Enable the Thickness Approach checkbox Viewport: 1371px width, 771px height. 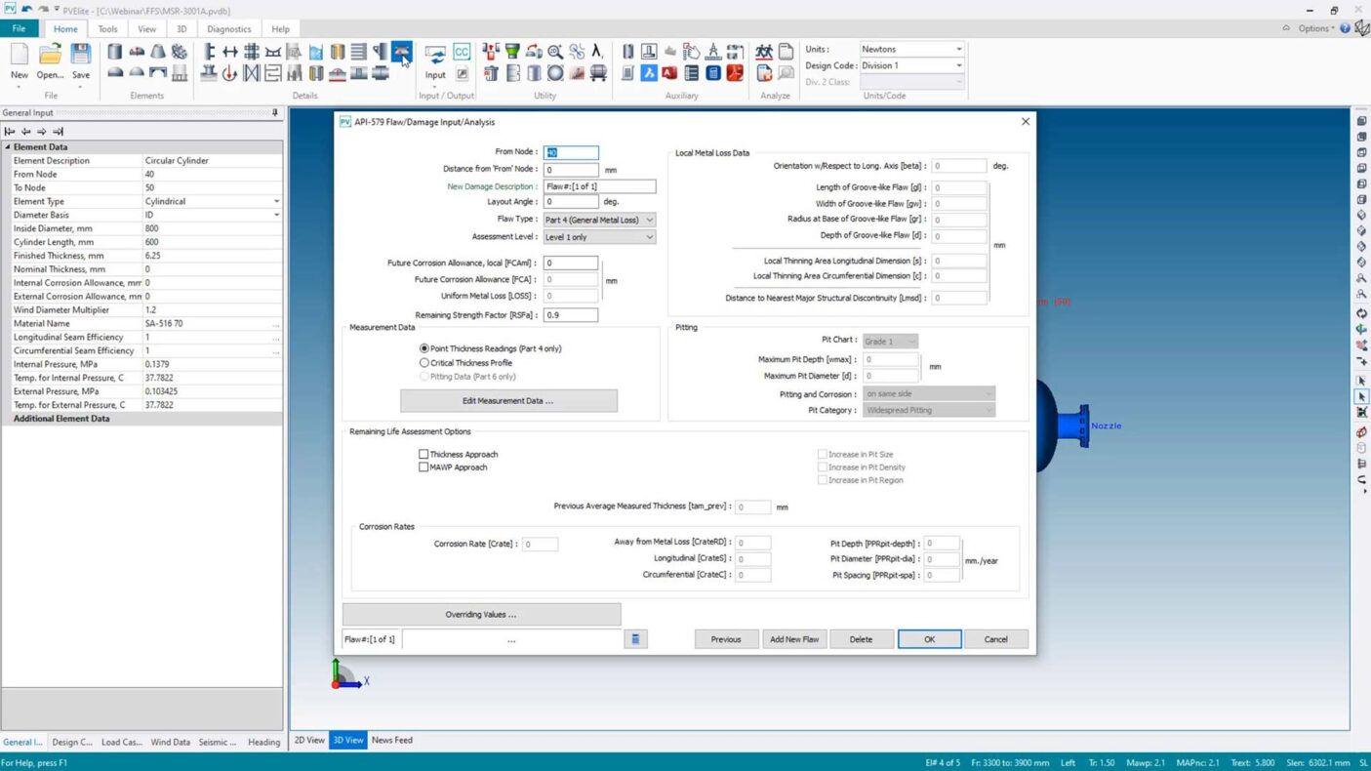[x=423, y=455]
